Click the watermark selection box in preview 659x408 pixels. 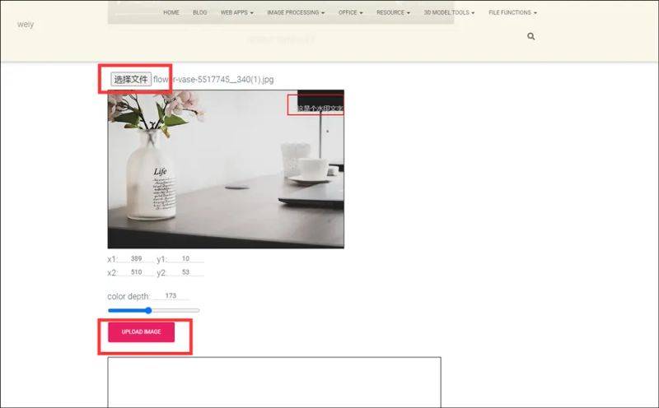pos(315,104)
